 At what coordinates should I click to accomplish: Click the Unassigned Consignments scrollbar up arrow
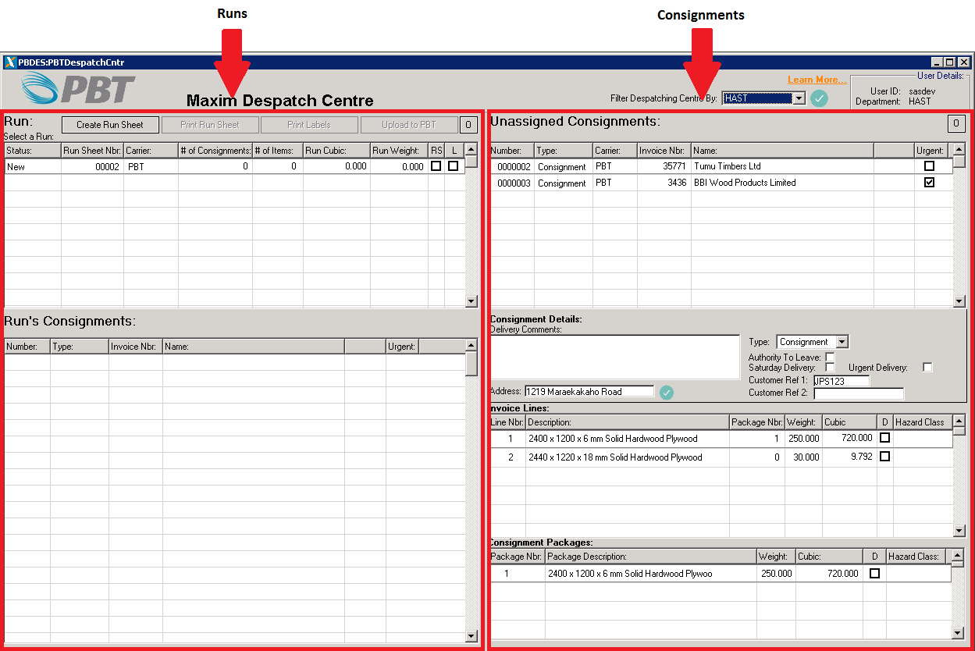[959, 148]
